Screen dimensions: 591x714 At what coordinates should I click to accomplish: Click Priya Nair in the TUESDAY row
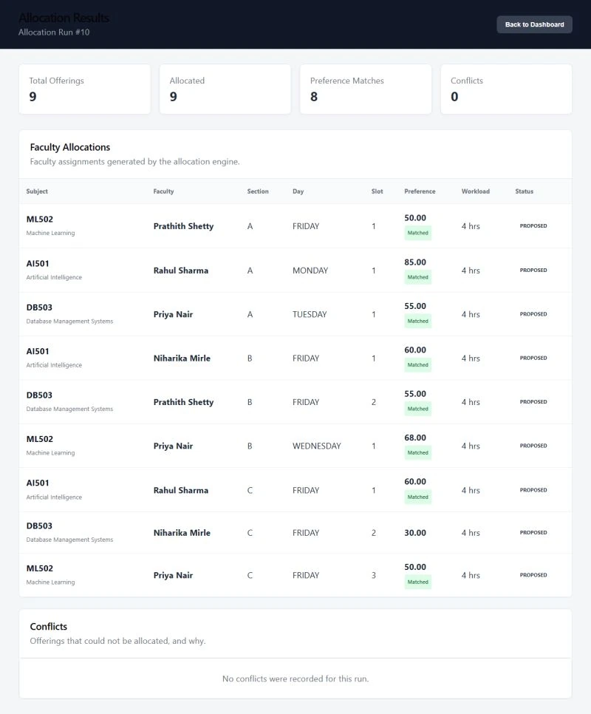[173, 314]
